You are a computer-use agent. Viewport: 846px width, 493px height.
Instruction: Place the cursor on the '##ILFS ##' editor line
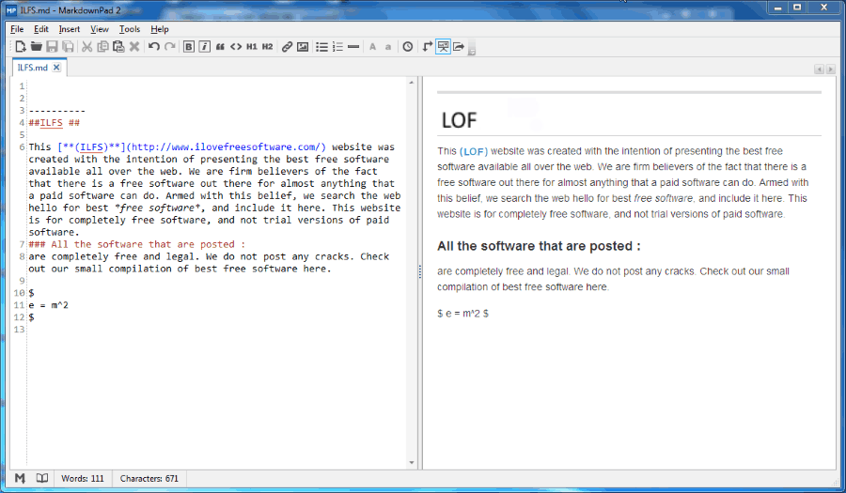click(54, 123)
